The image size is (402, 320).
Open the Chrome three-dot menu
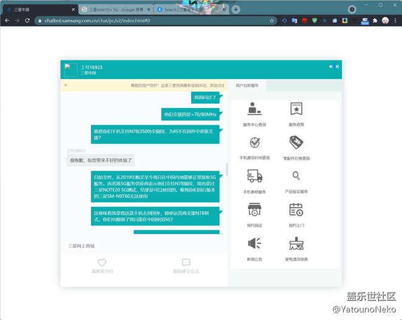[395, 20]
